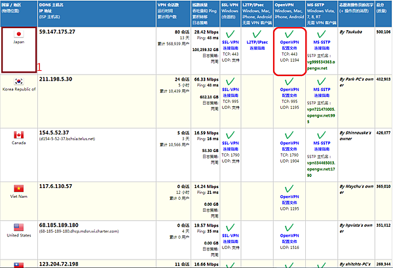Click hostname d154-5-52-37.bchsia.telus.net
Image resolution: width=393 pixels, height=268 pixels.
point(67,139)
